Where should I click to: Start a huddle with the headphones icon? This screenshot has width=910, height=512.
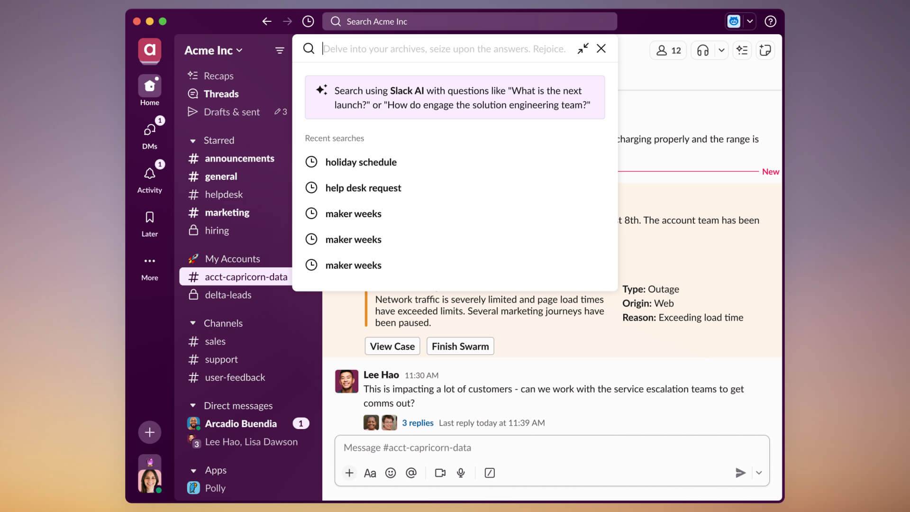(702, 50)
